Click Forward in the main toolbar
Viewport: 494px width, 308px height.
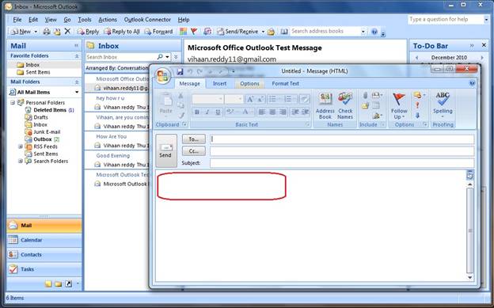(159, 32)
